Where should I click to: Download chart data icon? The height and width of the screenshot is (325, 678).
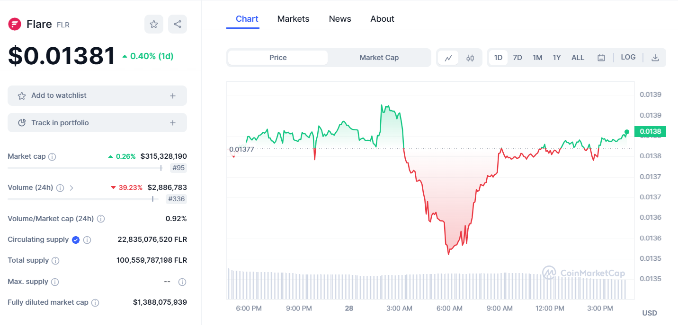(x=655, y=58)
